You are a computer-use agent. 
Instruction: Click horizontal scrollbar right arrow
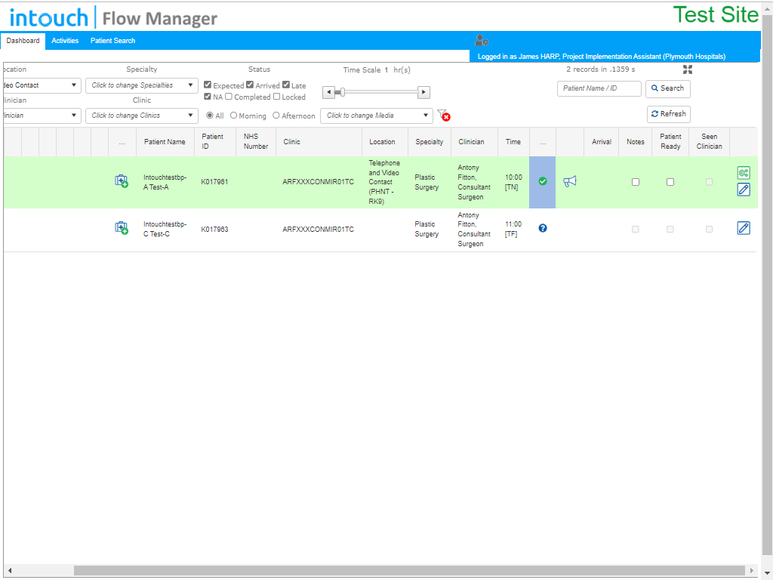click(x=752, y=571)
